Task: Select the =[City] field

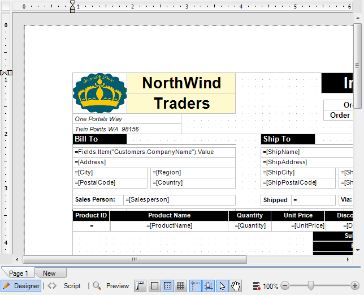Action: [110, 173]
